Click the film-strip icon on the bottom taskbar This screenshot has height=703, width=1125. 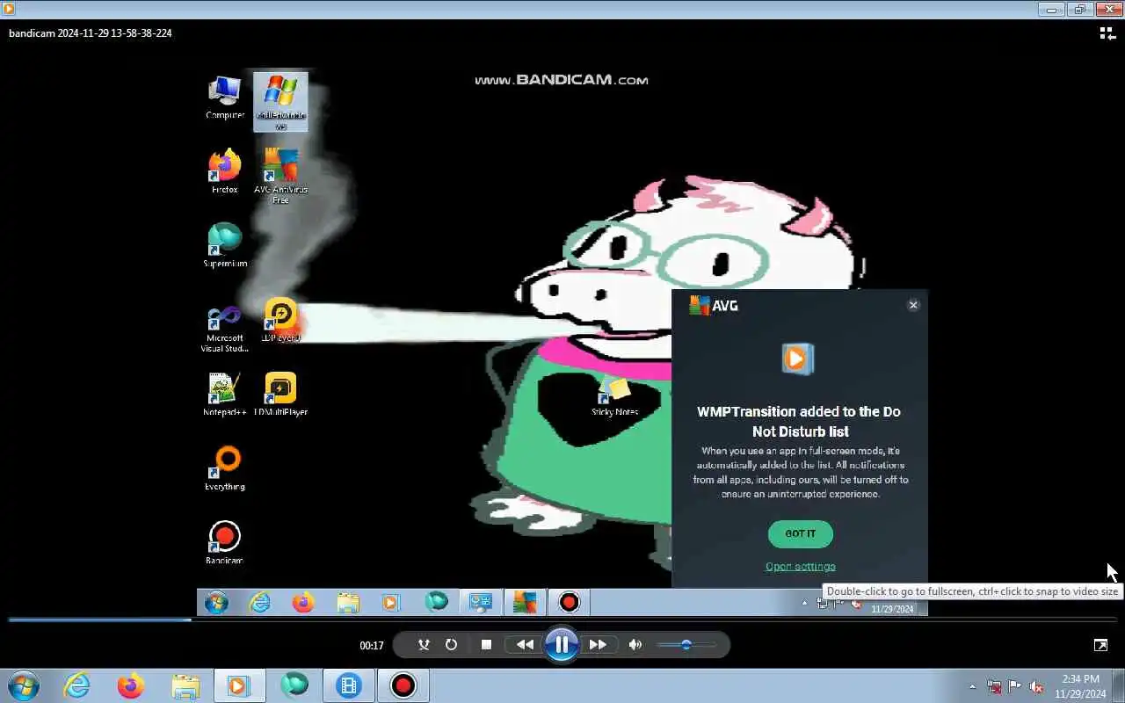[x=349, y=685]
